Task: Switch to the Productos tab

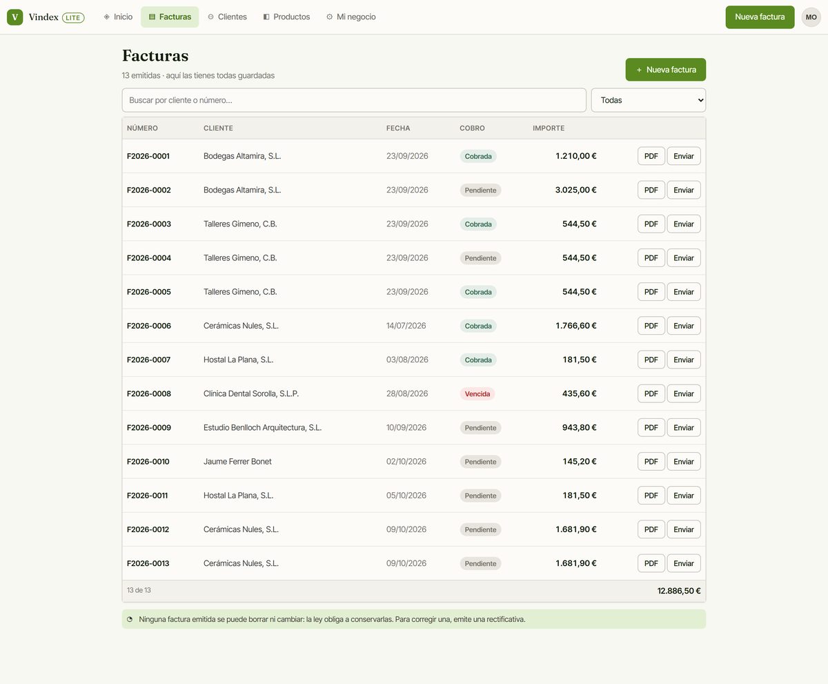Action: tap(286, 17)
